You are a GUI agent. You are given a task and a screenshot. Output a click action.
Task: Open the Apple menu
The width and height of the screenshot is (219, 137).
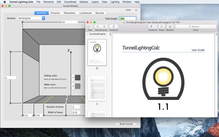pos(5,2)
